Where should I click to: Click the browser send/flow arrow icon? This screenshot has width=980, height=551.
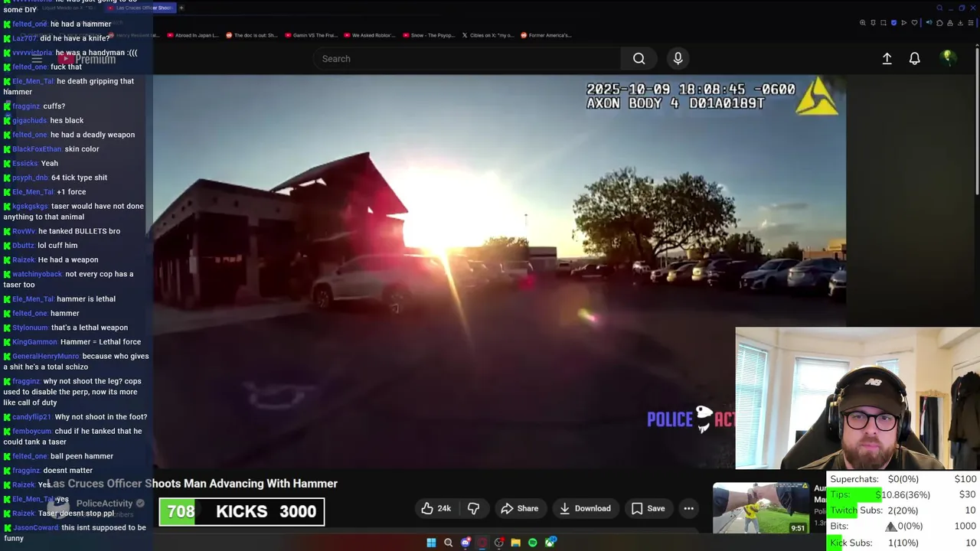[904, 23]
